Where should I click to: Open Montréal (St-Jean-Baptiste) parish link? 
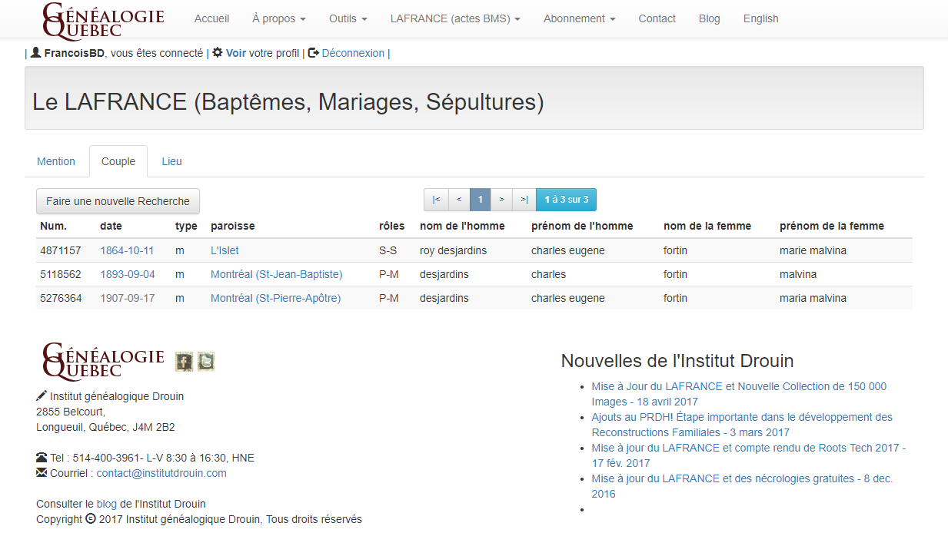pyautogui.click(x=277, y=274)
